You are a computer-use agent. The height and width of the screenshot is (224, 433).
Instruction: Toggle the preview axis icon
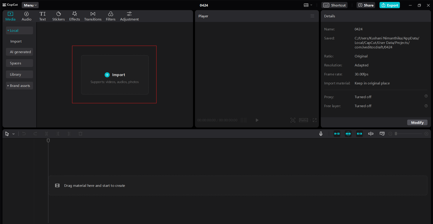click(371, 134)
